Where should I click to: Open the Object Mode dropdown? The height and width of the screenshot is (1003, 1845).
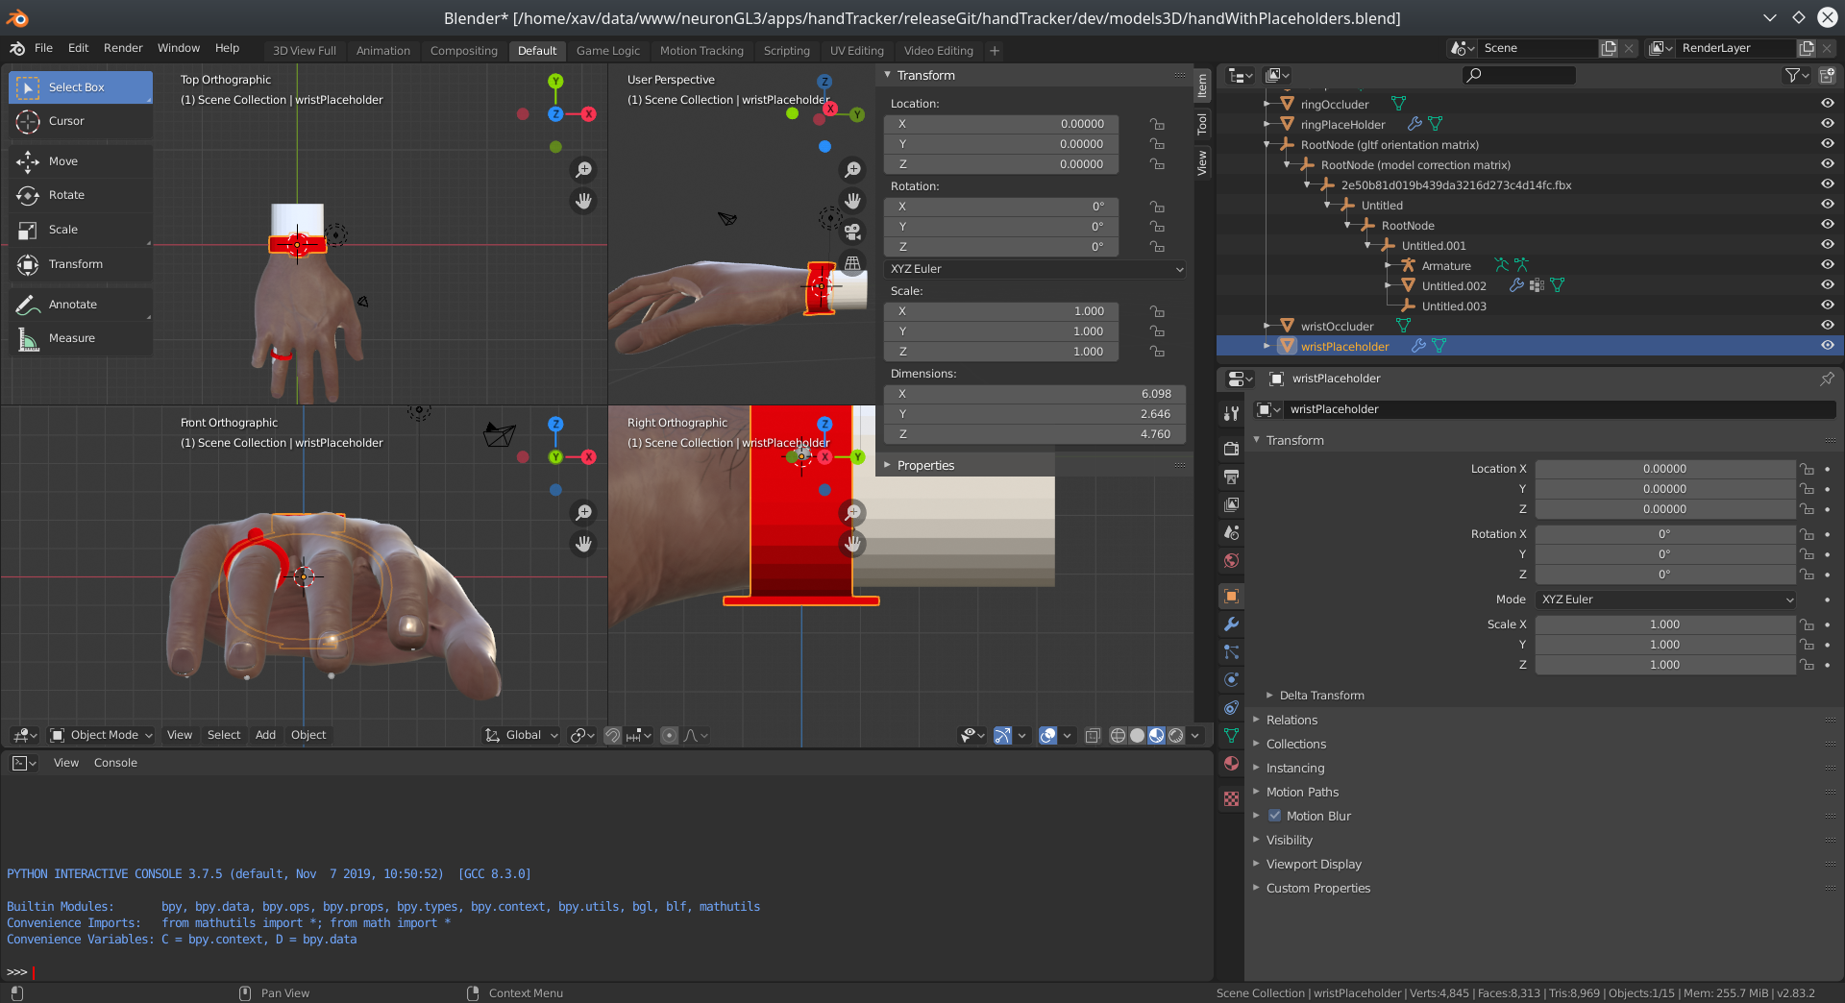tap(102, 735)
